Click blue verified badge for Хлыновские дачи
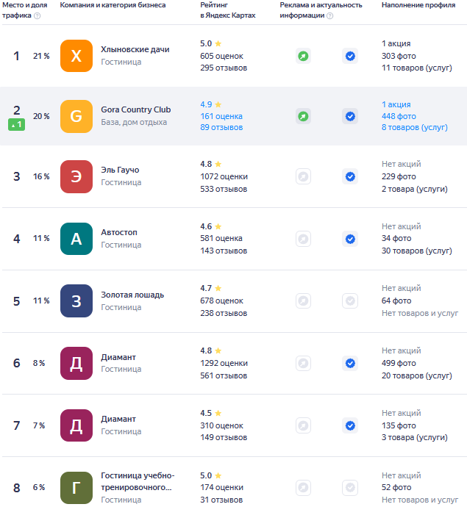Viewport: 467px width, 518px height. pos(350,56)
